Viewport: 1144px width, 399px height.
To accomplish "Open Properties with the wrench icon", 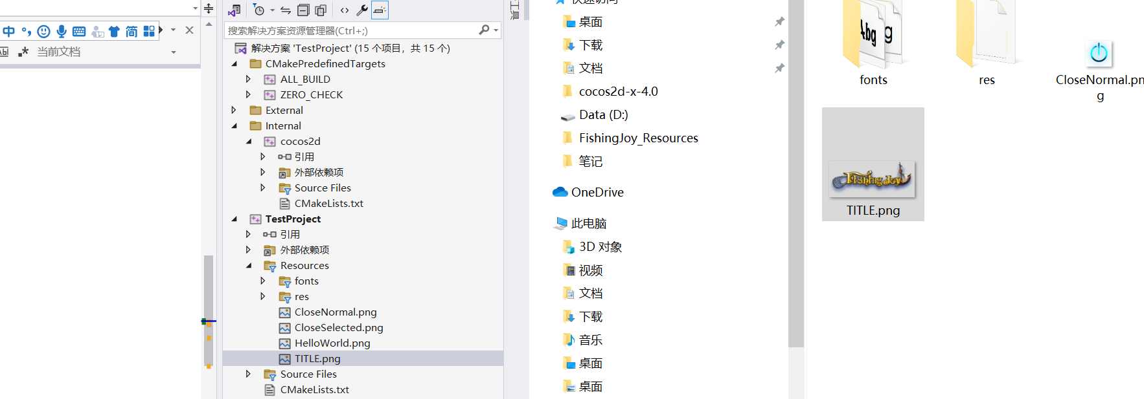I will point(362,10).
